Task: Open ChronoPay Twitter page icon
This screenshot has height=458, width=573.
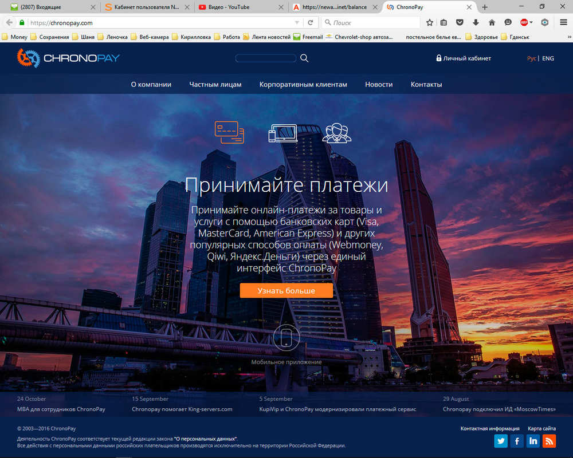Action: 501,441
